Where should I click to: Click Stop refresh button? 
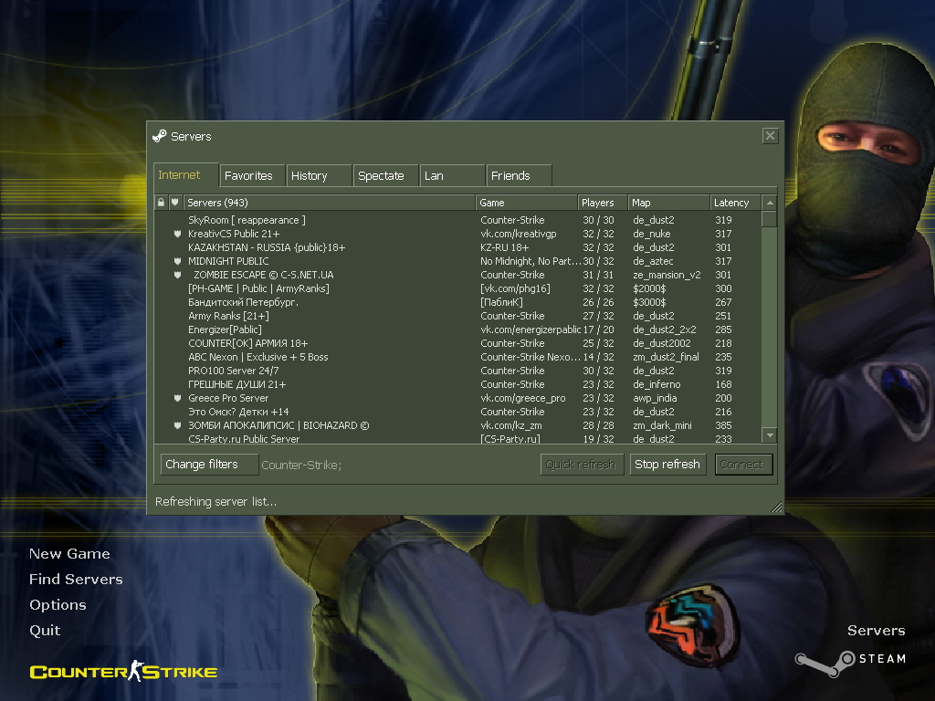tap(668, 465)
